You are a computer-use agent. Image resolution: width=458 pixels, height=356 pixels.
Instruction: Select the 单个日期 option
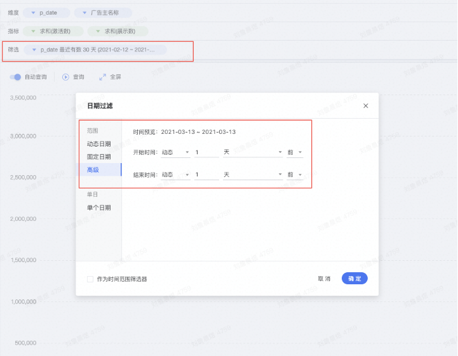tap(99, 208)
